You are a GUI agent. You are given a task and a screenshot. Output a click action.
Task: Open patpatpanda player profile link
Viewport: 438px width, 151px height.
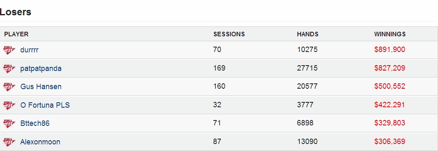pos(41,68)
